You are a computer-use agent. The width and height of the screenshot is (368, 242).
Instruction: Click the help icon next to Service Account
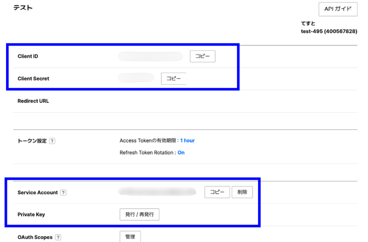64,192
